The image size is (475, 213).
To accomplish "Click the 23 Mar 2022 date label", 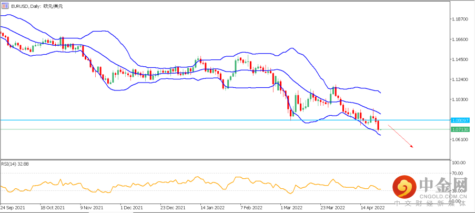I will click(x=332, y=208).
